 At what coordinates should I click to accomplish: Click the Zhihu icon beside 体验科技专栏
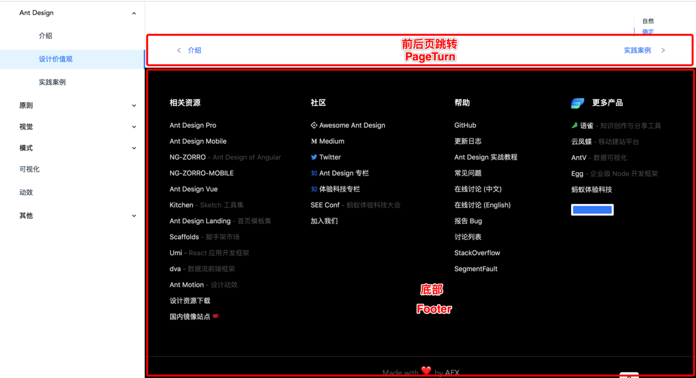click(x=314, y=189)
